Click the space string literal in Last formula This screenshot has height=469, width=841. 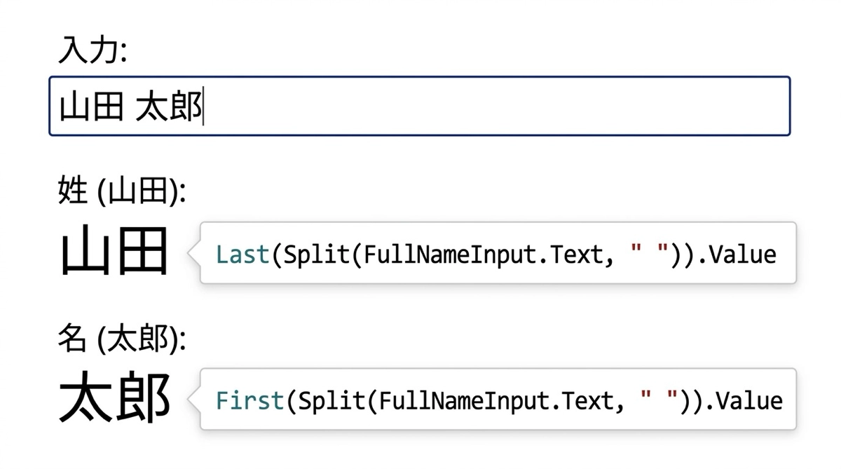click(646, 254)
